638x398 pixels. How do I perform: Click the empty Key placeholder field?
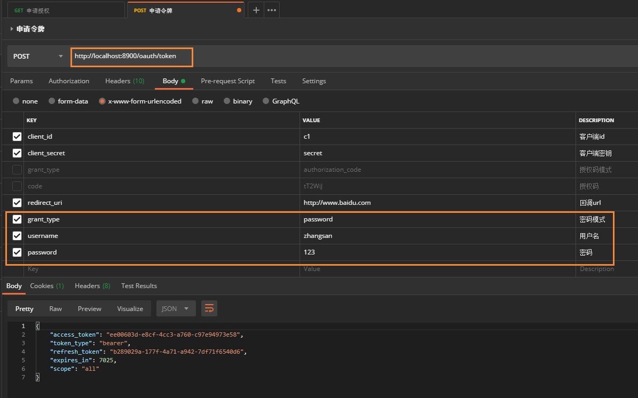click(x=162, y=269)
